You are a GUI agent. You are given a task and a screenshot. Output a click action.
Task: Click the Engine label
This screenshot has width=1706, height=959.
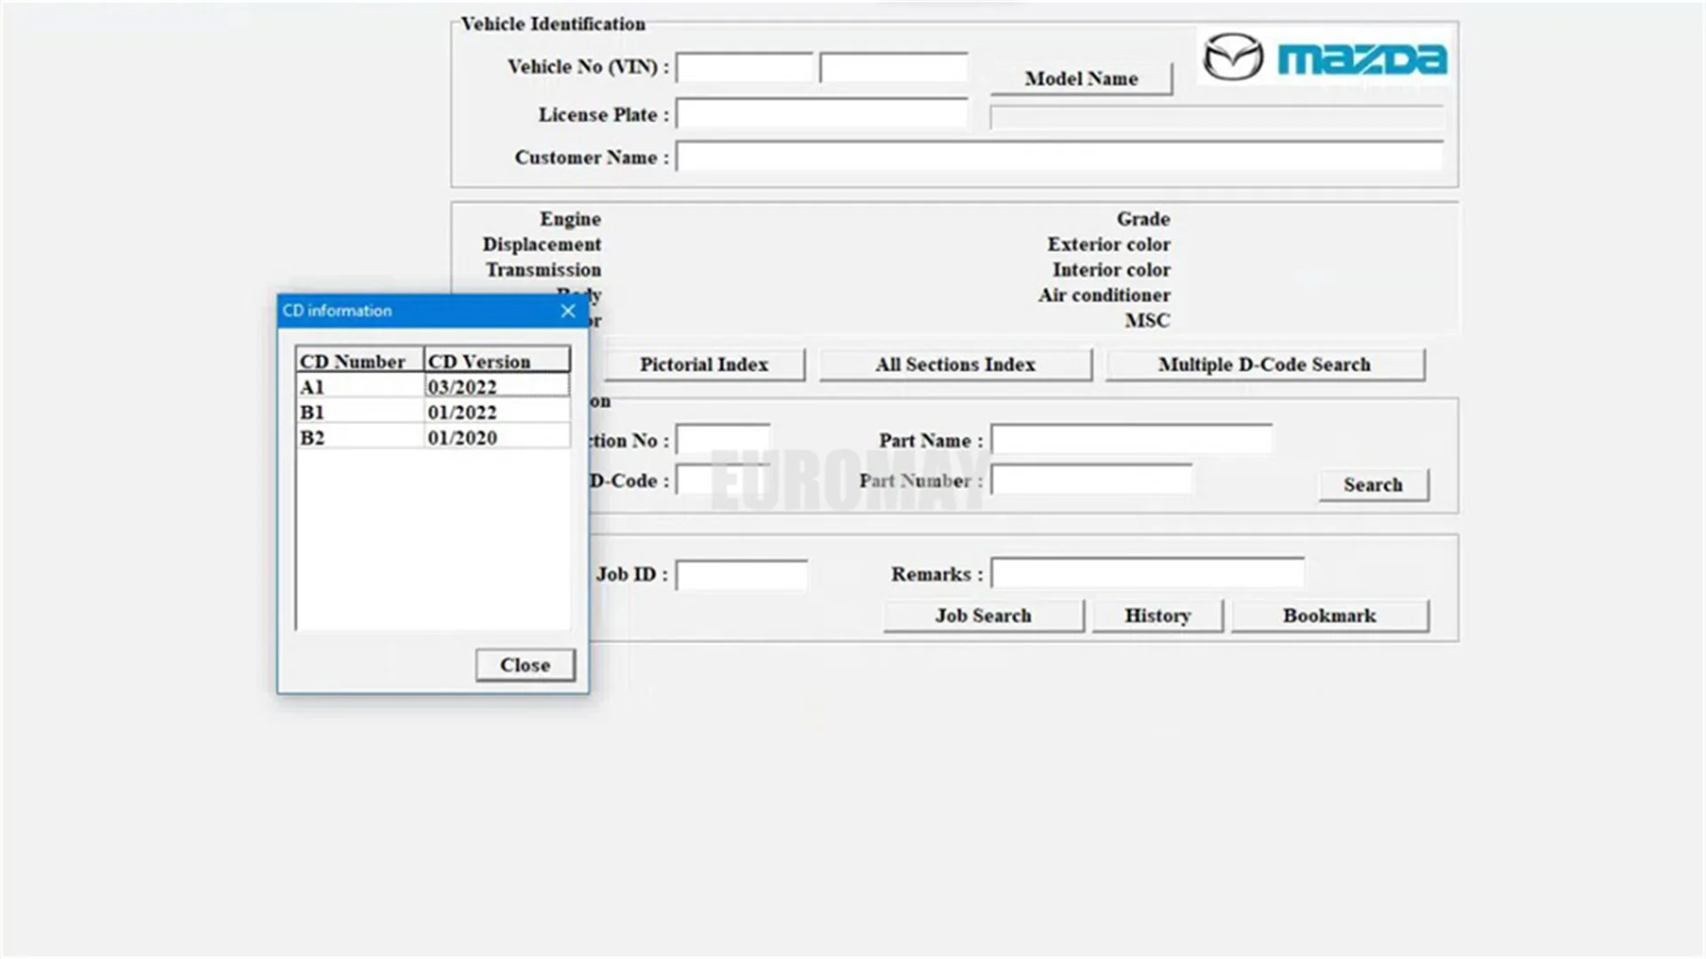pos(570,219)
